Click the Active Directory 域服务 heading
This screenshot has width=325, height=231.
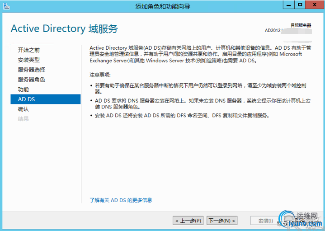(64, 28)
